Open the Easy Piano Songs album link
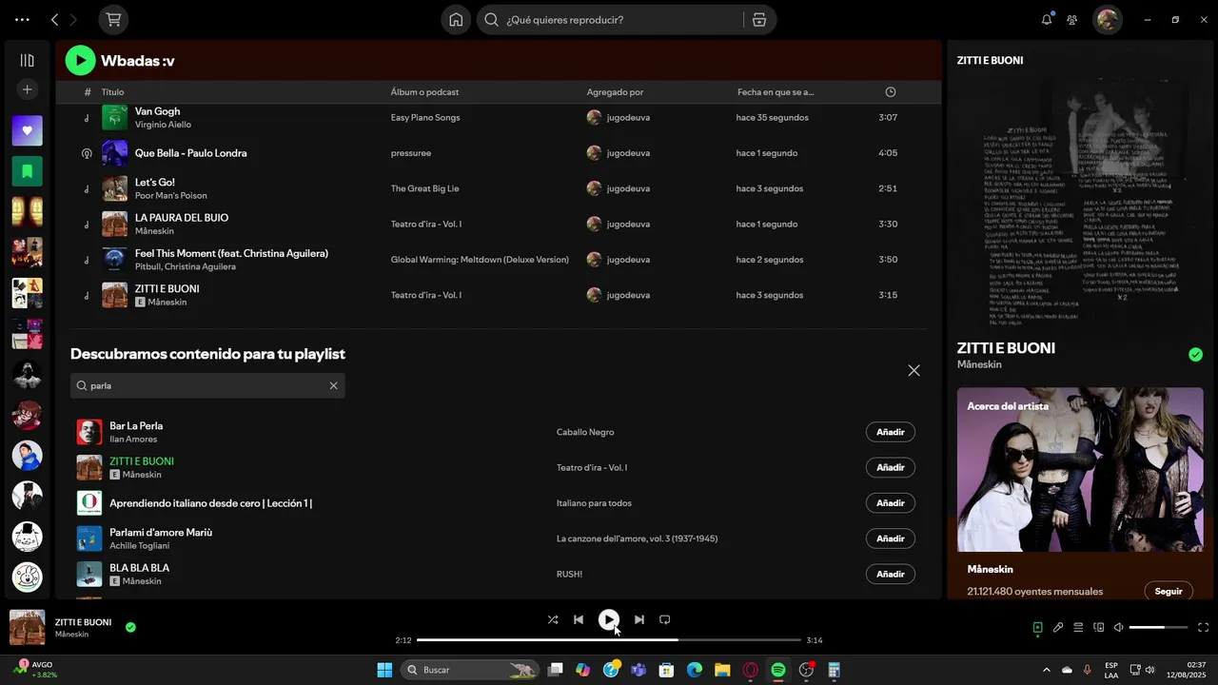 (x=425, y=118)
